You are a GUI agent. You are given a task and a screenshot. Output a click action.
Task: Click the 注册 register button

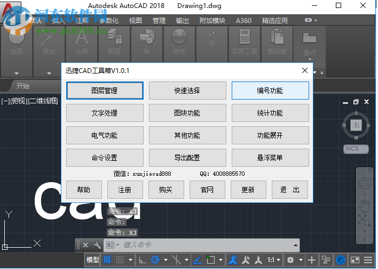(x=125, y=190)
